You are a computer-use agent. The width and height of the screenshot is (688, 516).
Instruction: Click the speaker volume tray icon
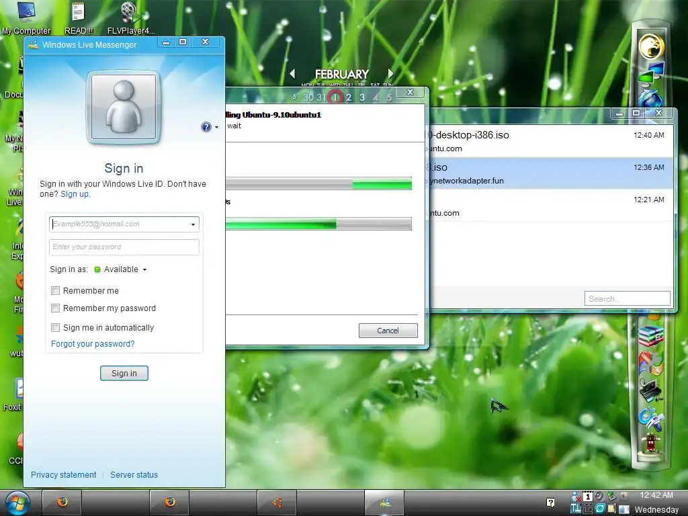point(599,497)
